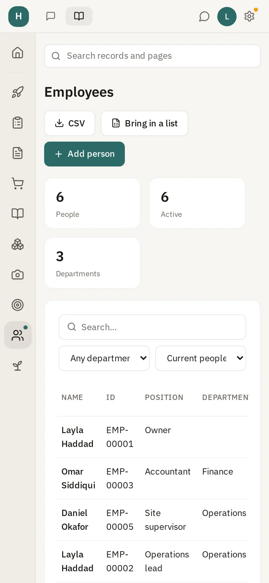Image resolution: width=269 pixels, height=583 pixels.
Task: Open the camera icon in sidebar
Action: [18, 275]
